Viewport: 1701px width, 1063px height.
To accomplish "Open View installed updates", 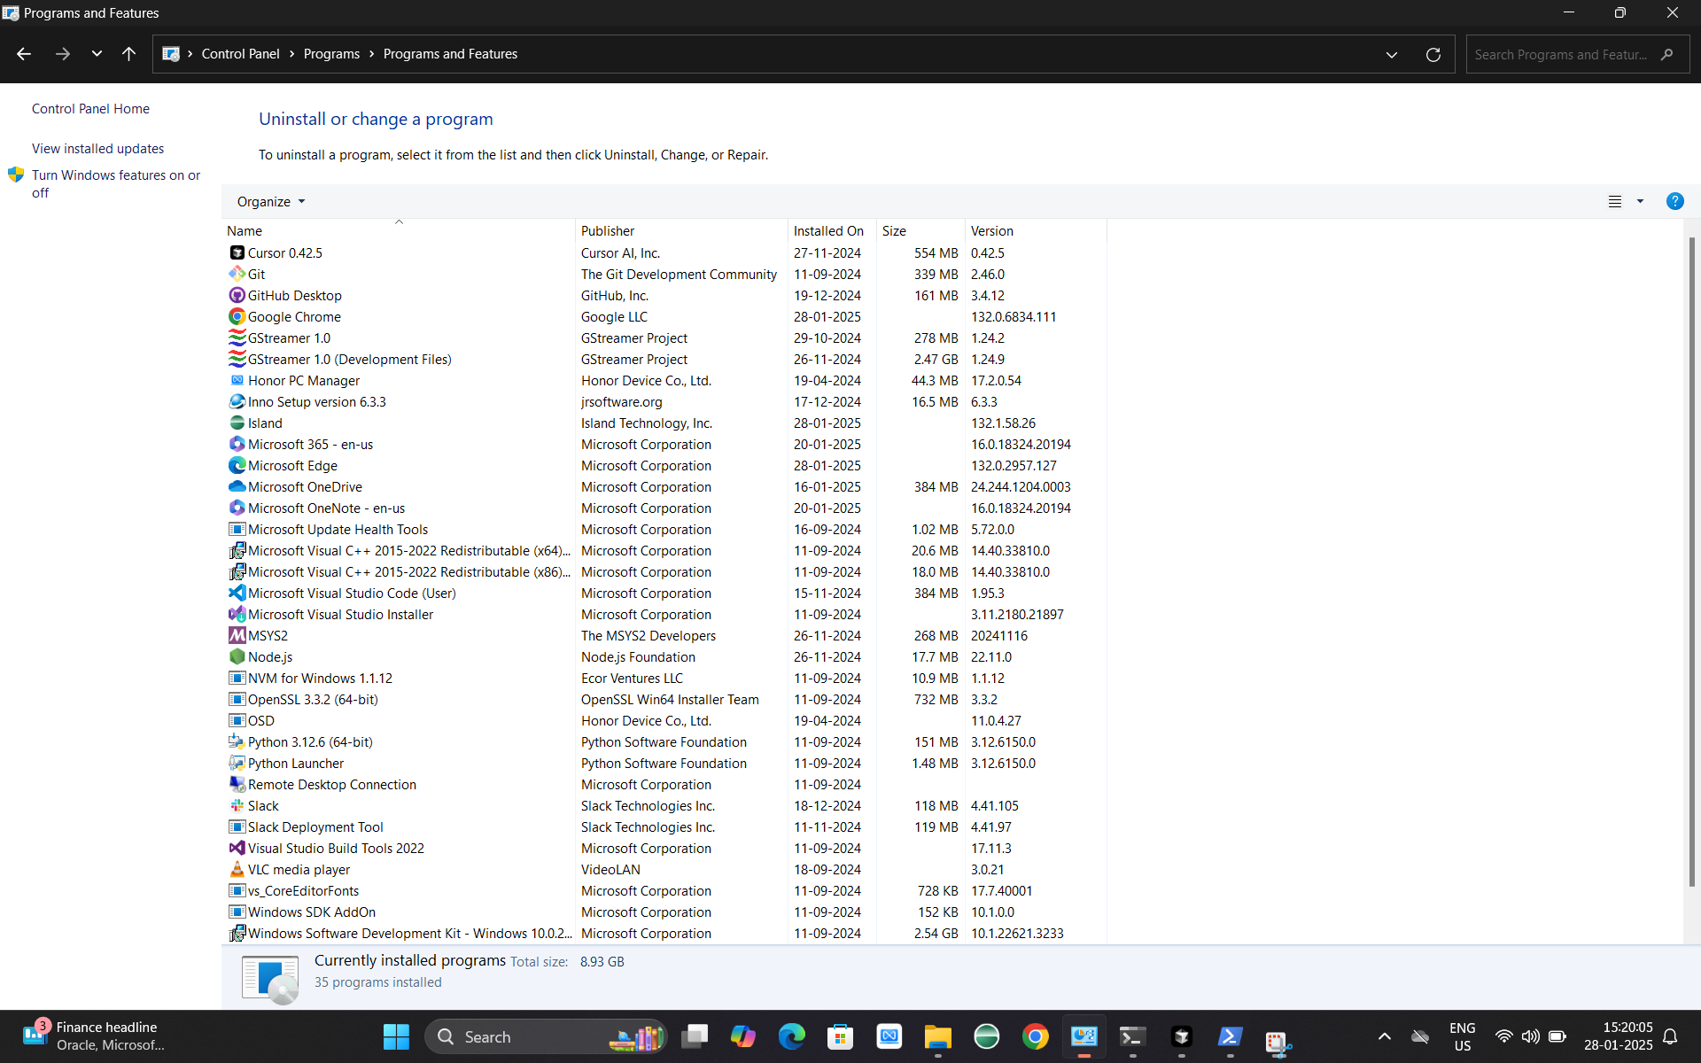I will 97,148.
